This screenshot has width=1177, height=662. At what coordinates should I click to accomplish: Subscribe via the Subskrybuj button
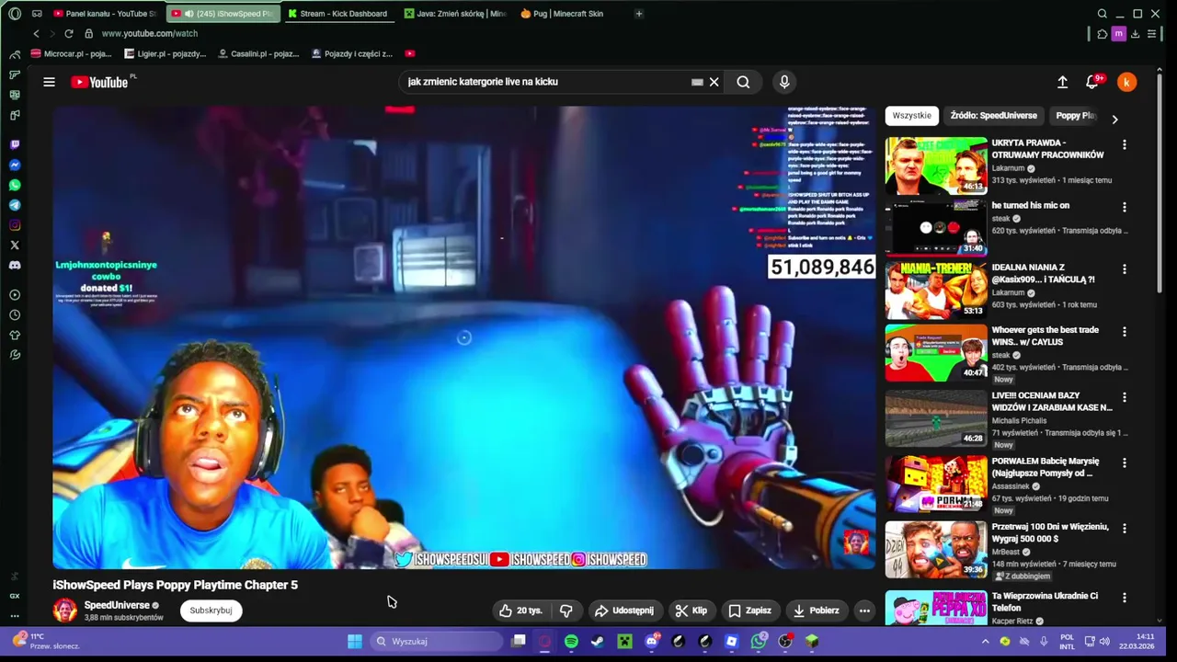tap(211, 611)
